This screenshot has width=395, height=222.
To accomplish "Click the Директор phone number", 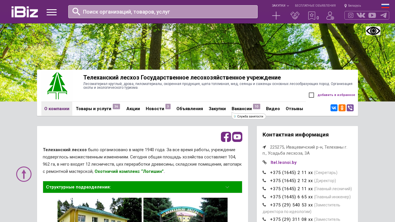I will point(291,181).
